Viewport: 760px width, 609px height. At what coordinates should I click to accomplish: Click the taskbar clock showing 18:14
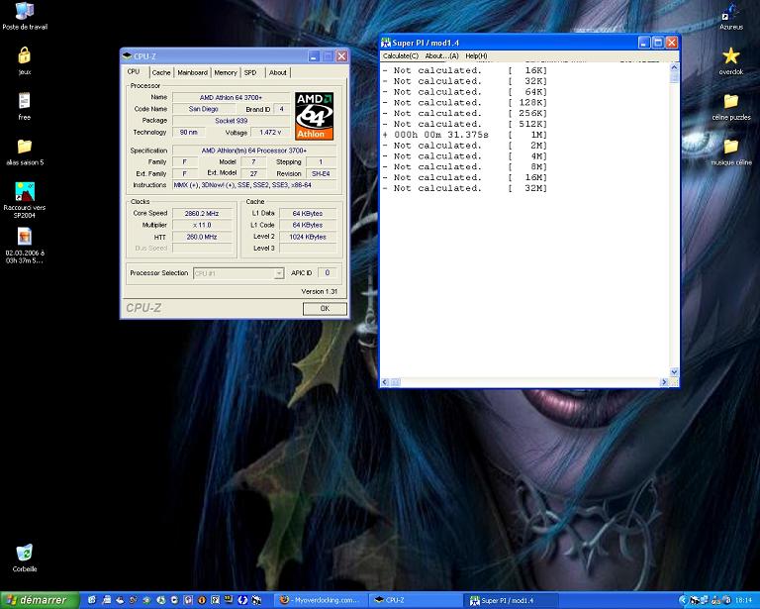coord(743,600)
